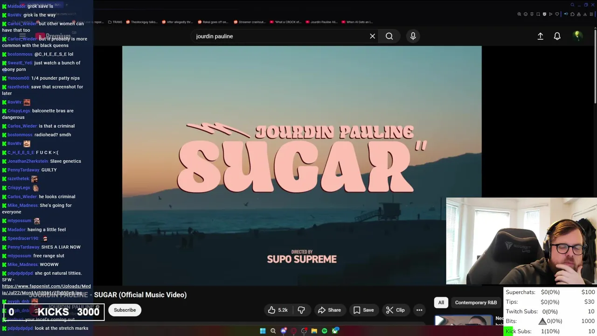The height and width of the screenshot is (336, 597).
Task: Open browser easy-setup menu lines icon
Action: click(x=591, y=14)
